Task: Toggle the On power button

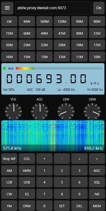Action: pyautogui.click(x=99, y=8)
